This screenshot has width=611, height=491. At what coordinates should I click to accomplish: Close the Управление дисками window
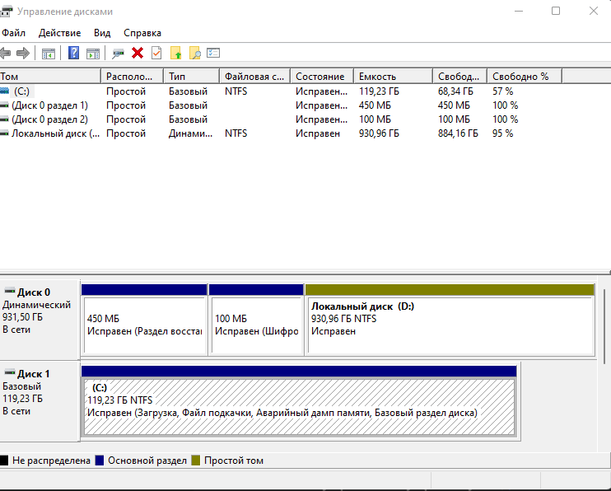[593, 12]
